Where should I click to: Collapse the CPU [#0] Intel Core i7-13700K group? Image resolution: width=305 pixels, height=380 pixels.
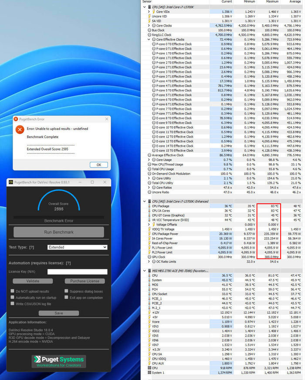(x=145, y=7)
